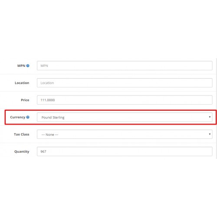
Task: Click the Quantity field label
Action: coord(22,151)
